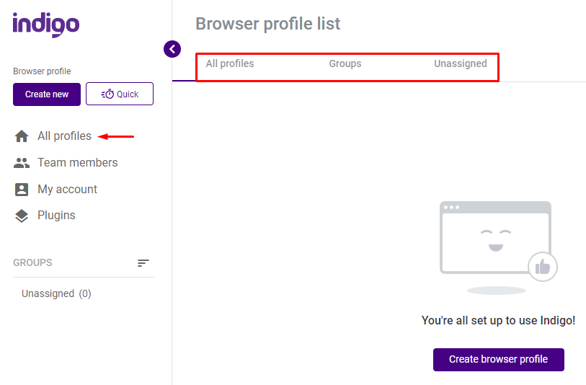Click the people icon for Team members
This screenshot has width=586, height=385.
point(22,163)
